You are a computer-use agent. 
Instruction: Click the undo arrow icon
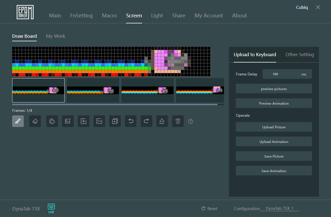click(131, 121)
